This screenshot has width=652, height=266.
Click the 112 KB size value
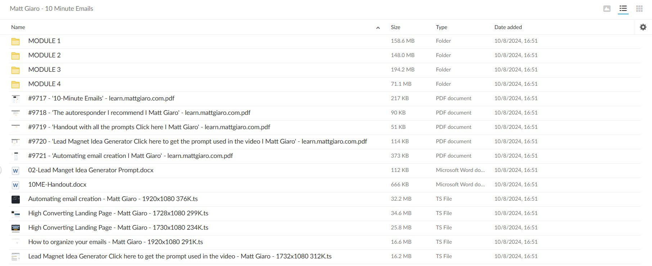[400, 170]
